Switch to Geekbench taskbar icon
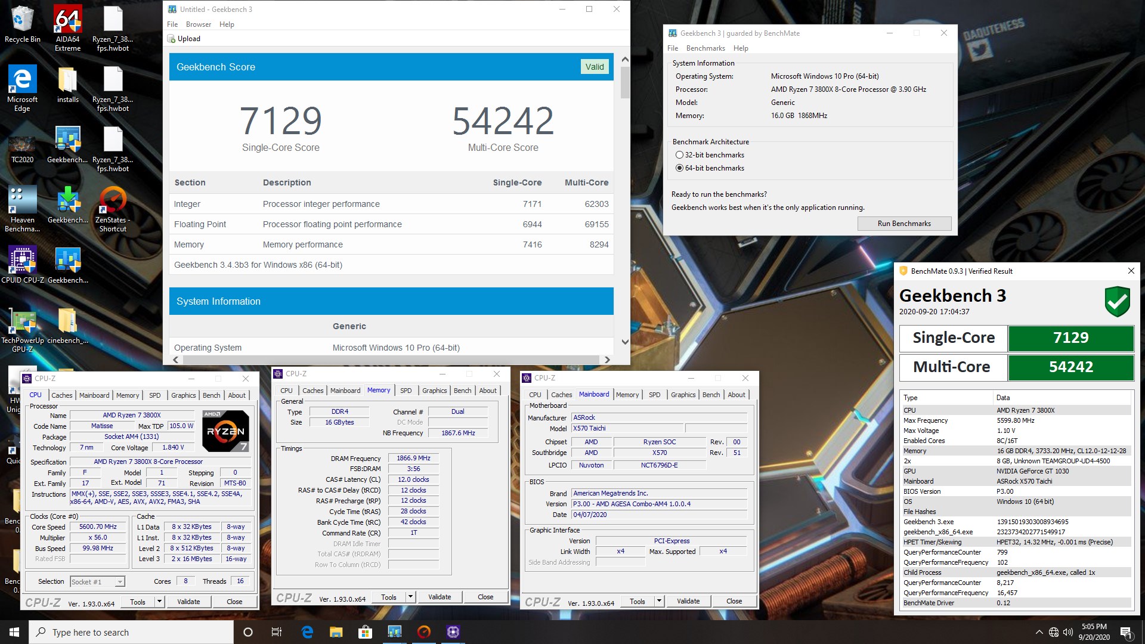The width and height of the screenshot is (1145, 644). (394, 632)
